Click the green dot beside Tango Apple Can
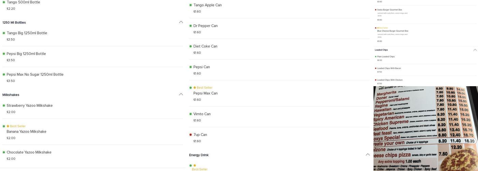Viewport: 478px width, 171px height. pyautogui.click(x=191, y=5)
